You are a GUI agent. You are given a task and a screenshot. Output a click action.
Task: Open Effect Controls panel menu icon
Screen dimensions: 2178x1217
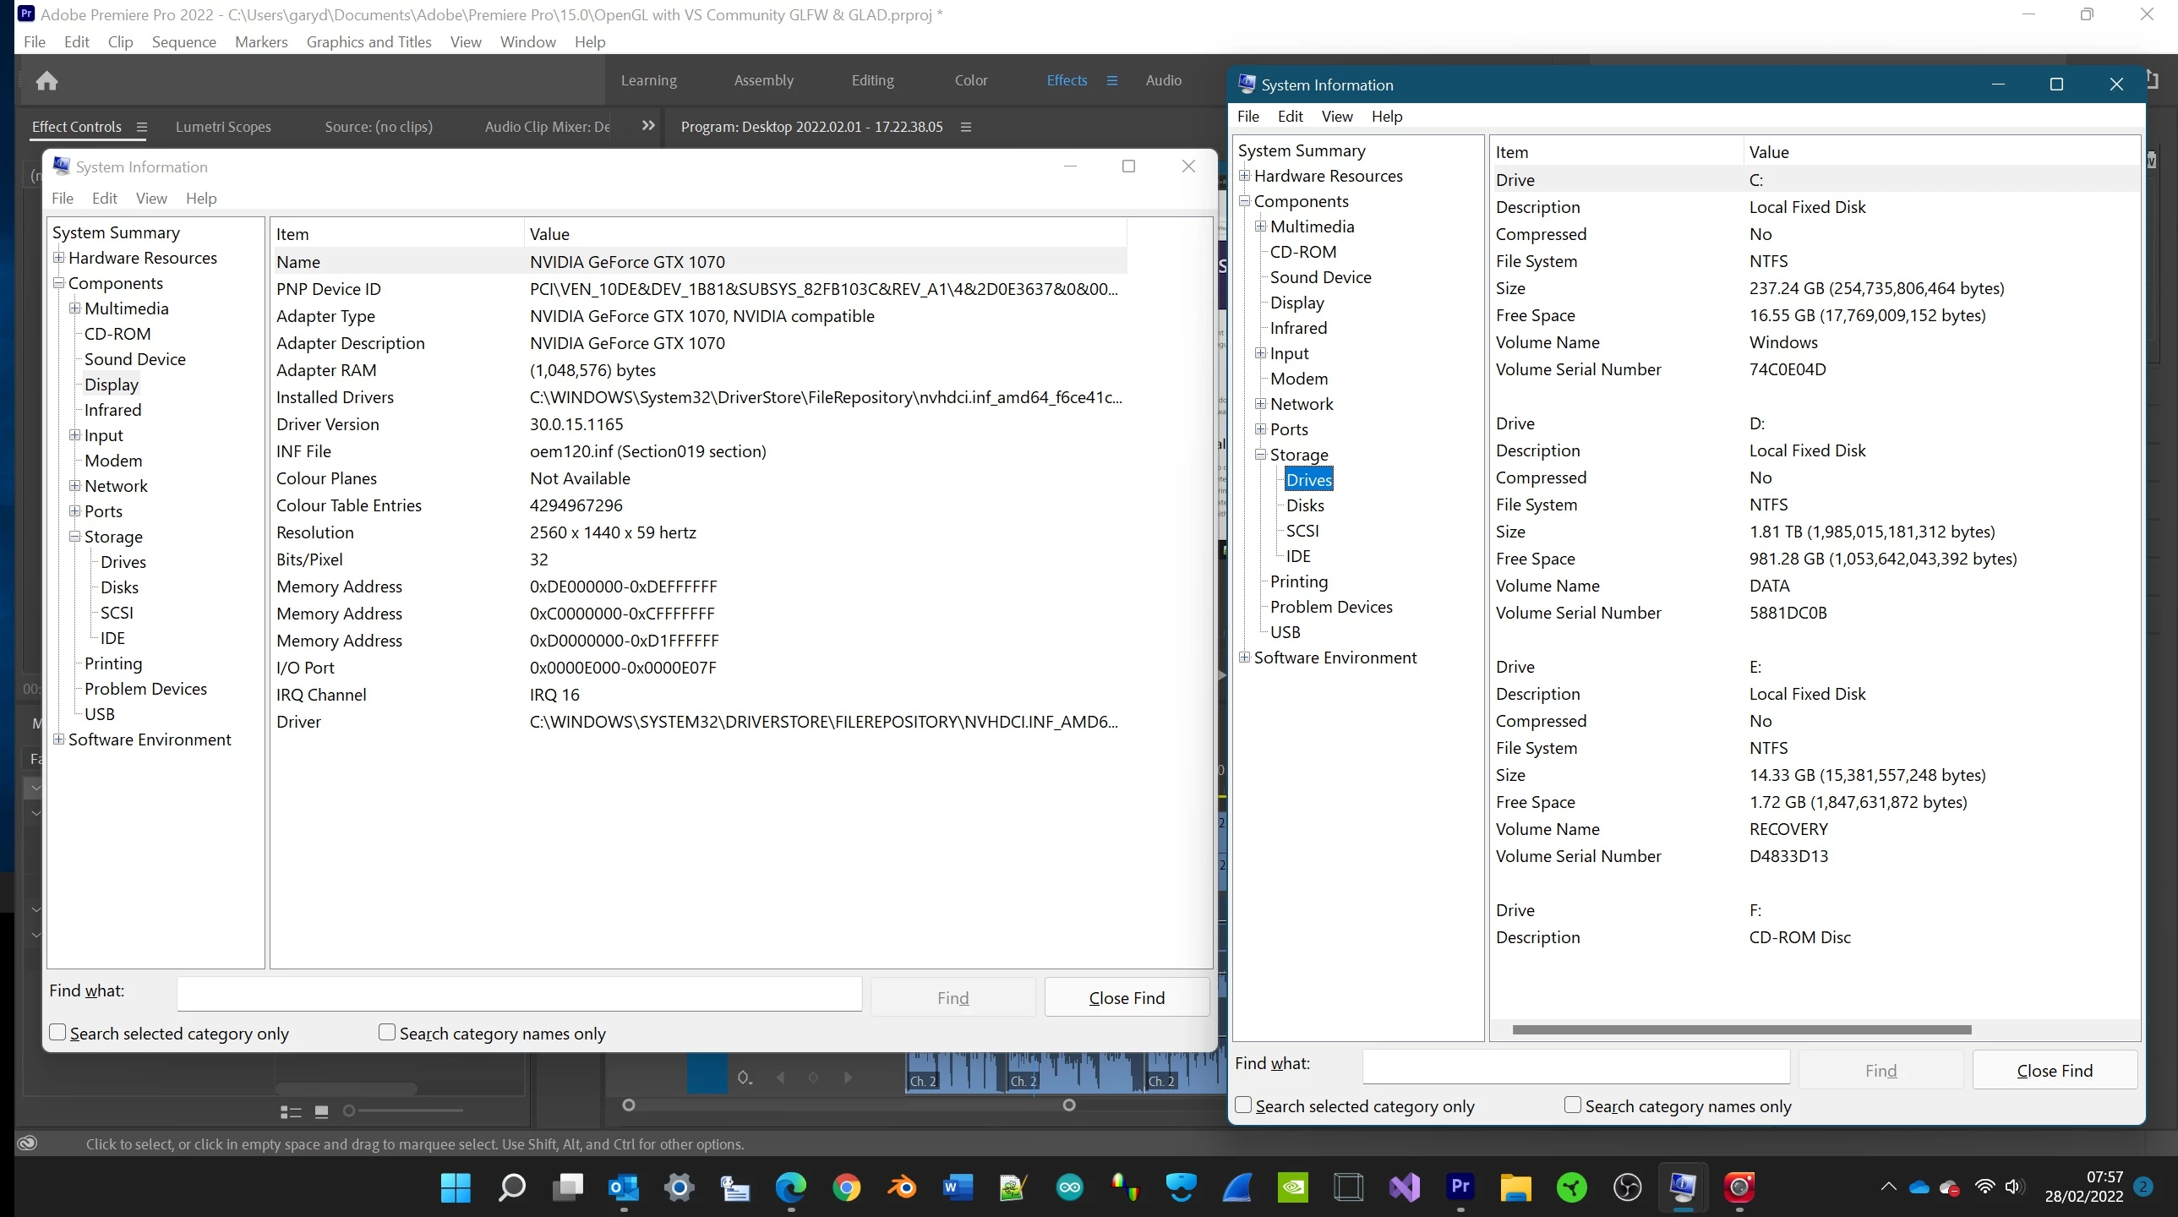pos(141,127)
